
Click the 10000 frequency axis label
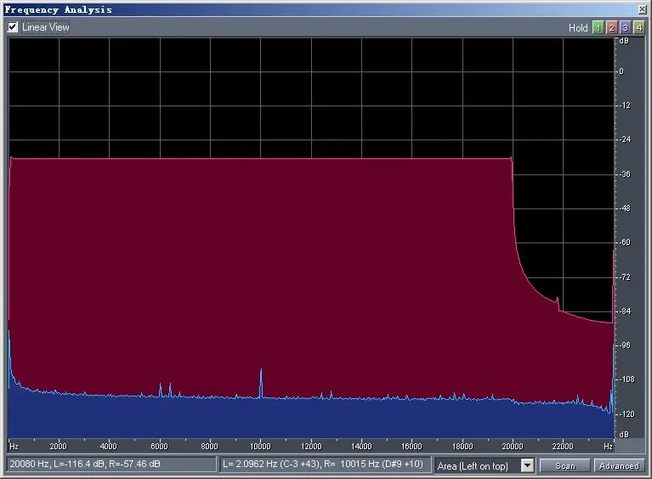click(260, 446)
